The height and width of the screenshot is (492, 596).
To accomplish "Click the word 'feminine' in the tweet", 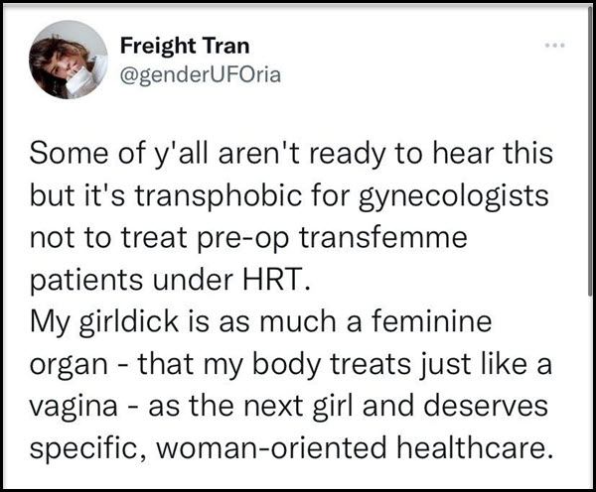I will 431,320.
